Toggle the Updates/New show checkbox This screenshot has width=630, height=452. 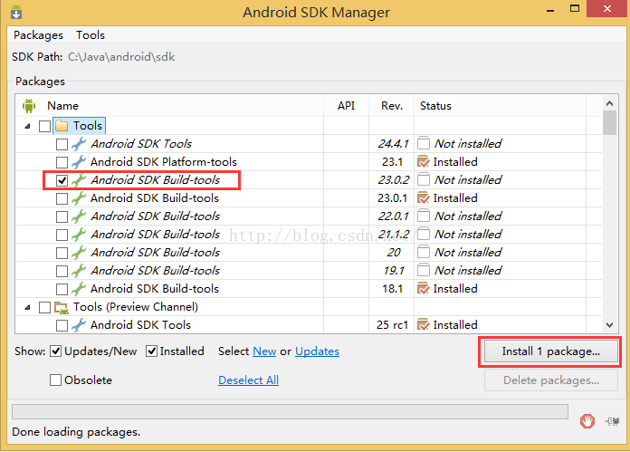click(56, 351)
